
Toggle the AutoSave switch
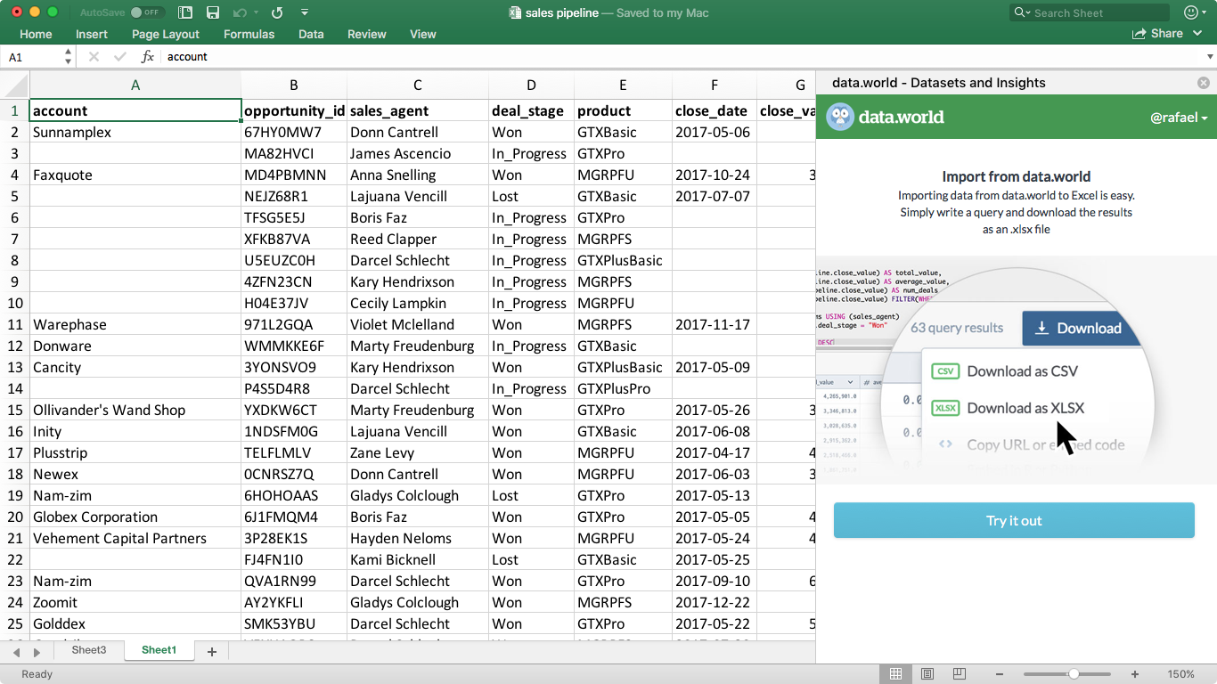click(x=147, y=12)
